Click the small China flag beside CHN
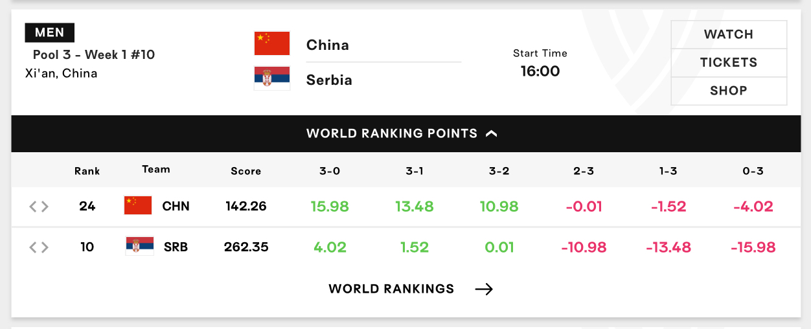The height and width of the screenshot is (329, 811). pyautogui.click(x=138, y=206)
